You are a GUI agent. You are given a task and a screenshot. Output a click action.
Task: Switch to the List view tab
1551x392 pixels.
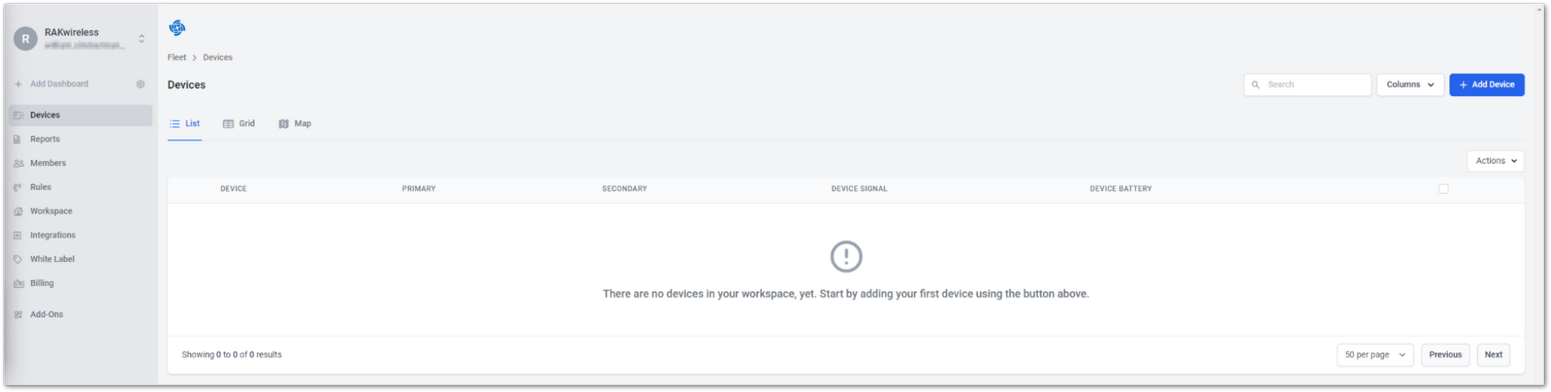(185, 124)
